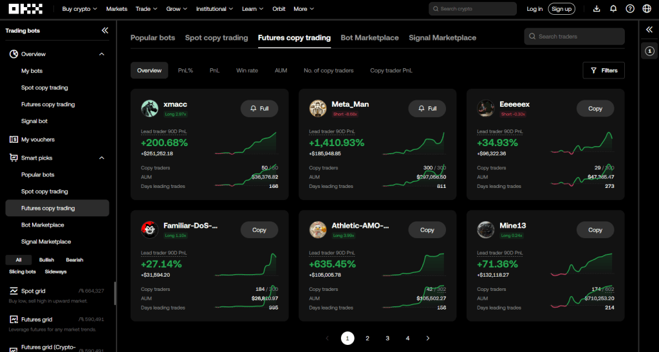
Task: Sort traders by AUM
Action: 281,71
